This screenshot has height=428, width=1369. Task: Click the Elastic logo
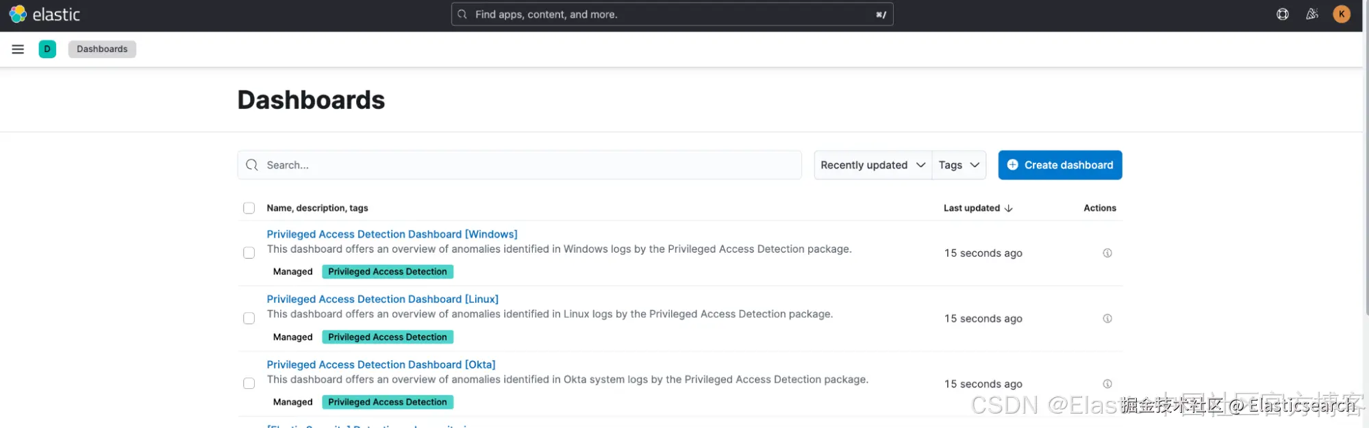coord(45,14)
